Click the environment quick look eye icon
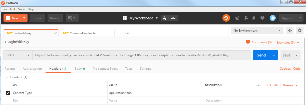Screen dimensions: 306x105 coord(290,31)
